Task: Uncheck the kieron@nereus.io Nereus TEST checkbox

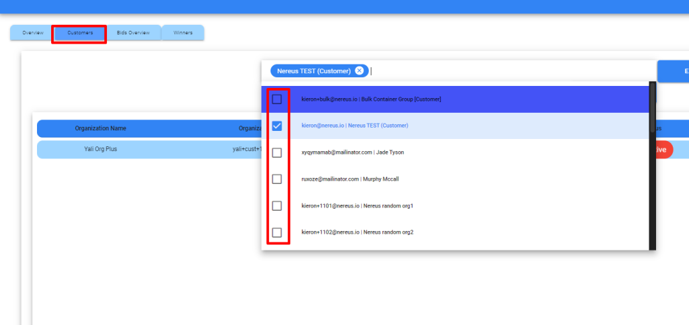Action: pos(277,126)
